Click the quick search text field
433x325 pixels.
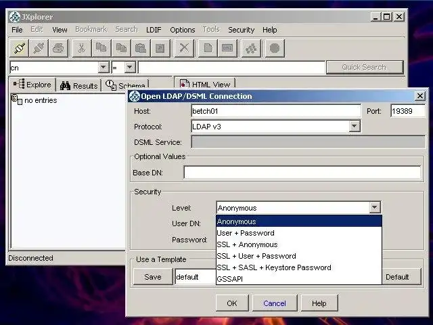click(231, 68)
